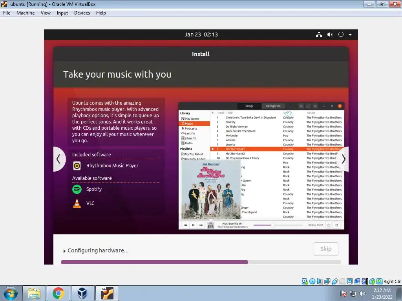Click the VLC cone icon

tap(77, 203)
